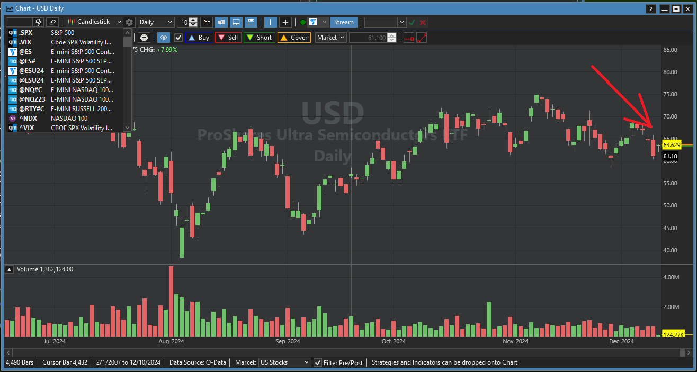Click the 61.100 price input field
This screenshot has height=372, width=697.
[369, 38]
